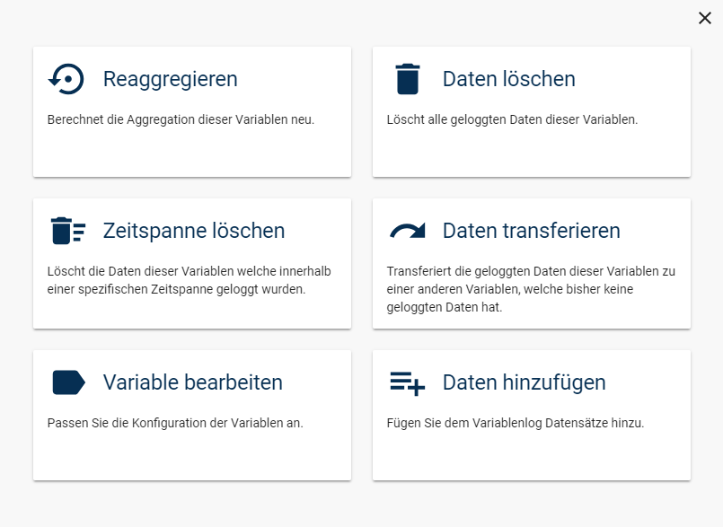Viewport: 723px width, 527px height.
Task: Close the dialog with the X
Action: 704,18
